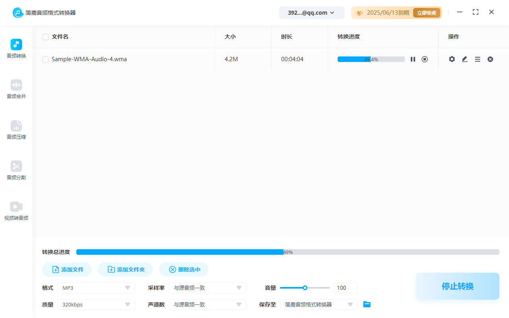Click 立即续费 to renew subscription
509x318 pixels.
[x=426, y=12]
